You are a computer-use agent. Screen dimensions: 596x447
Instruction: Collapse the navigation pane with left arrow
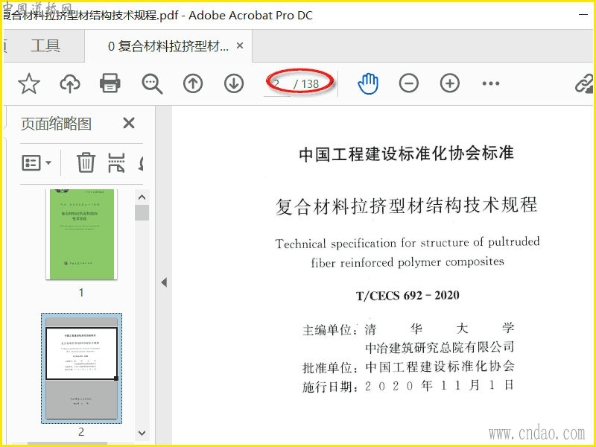164,282
